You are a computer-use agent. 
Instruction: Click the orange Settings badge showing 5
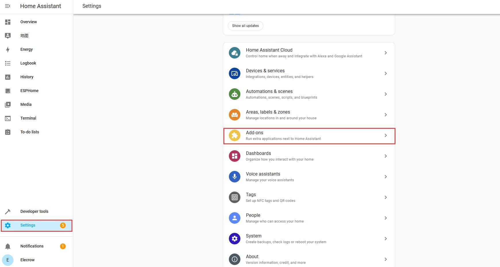pos(63,225)
